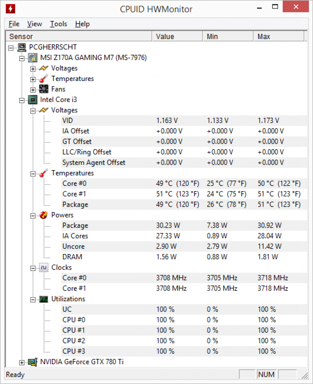
Task: Click the MSI Z170A motherboard icon
Action: [33, 57]
